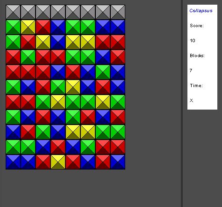Click the only blue block in third colored row

(x=103, y=57)
